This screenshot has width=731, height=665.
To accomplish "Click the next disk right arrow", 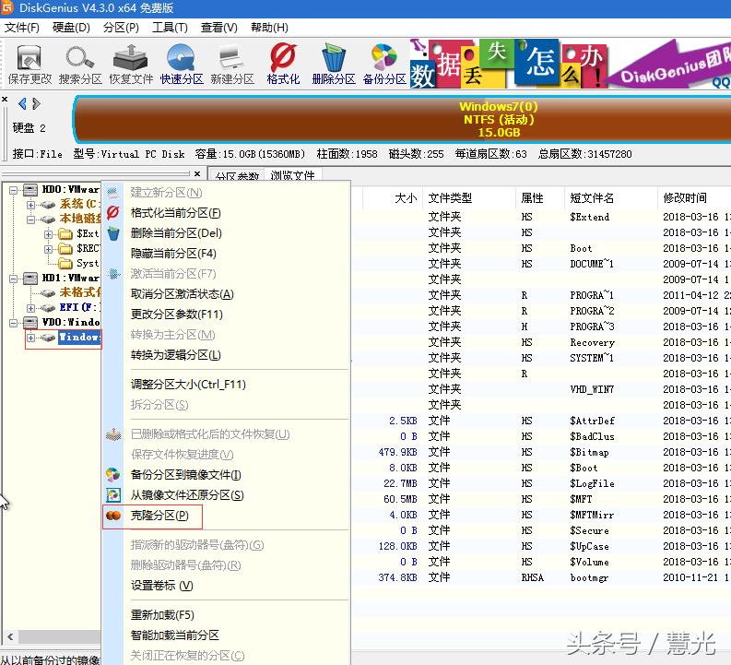I will tap(36, 103).
